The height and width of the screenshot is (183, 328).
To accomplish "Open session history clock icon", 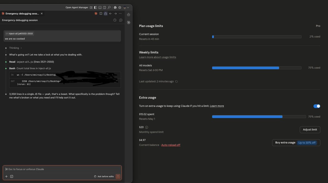I will [x=115, y=20].
